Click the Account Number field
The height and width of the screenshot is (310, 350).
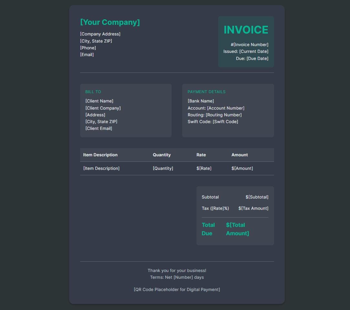tap(216, 108)
